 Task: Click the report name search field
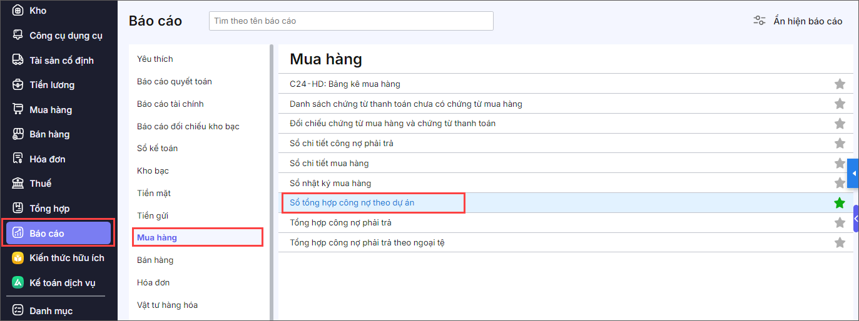point(351,21)
